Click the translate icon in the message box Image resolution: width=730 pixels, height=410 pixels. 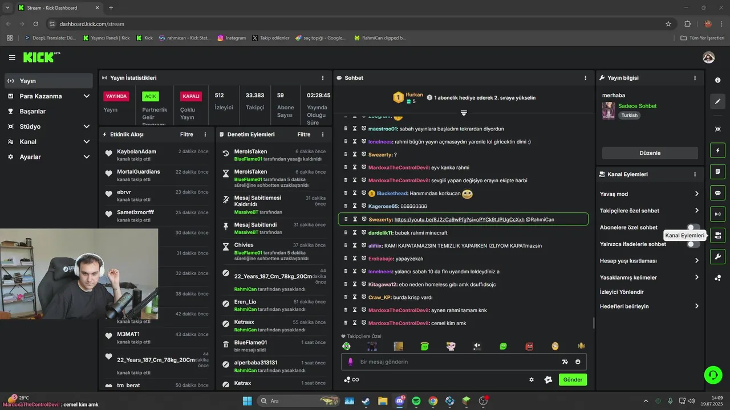pyautogui.click(x=565, y=362)
